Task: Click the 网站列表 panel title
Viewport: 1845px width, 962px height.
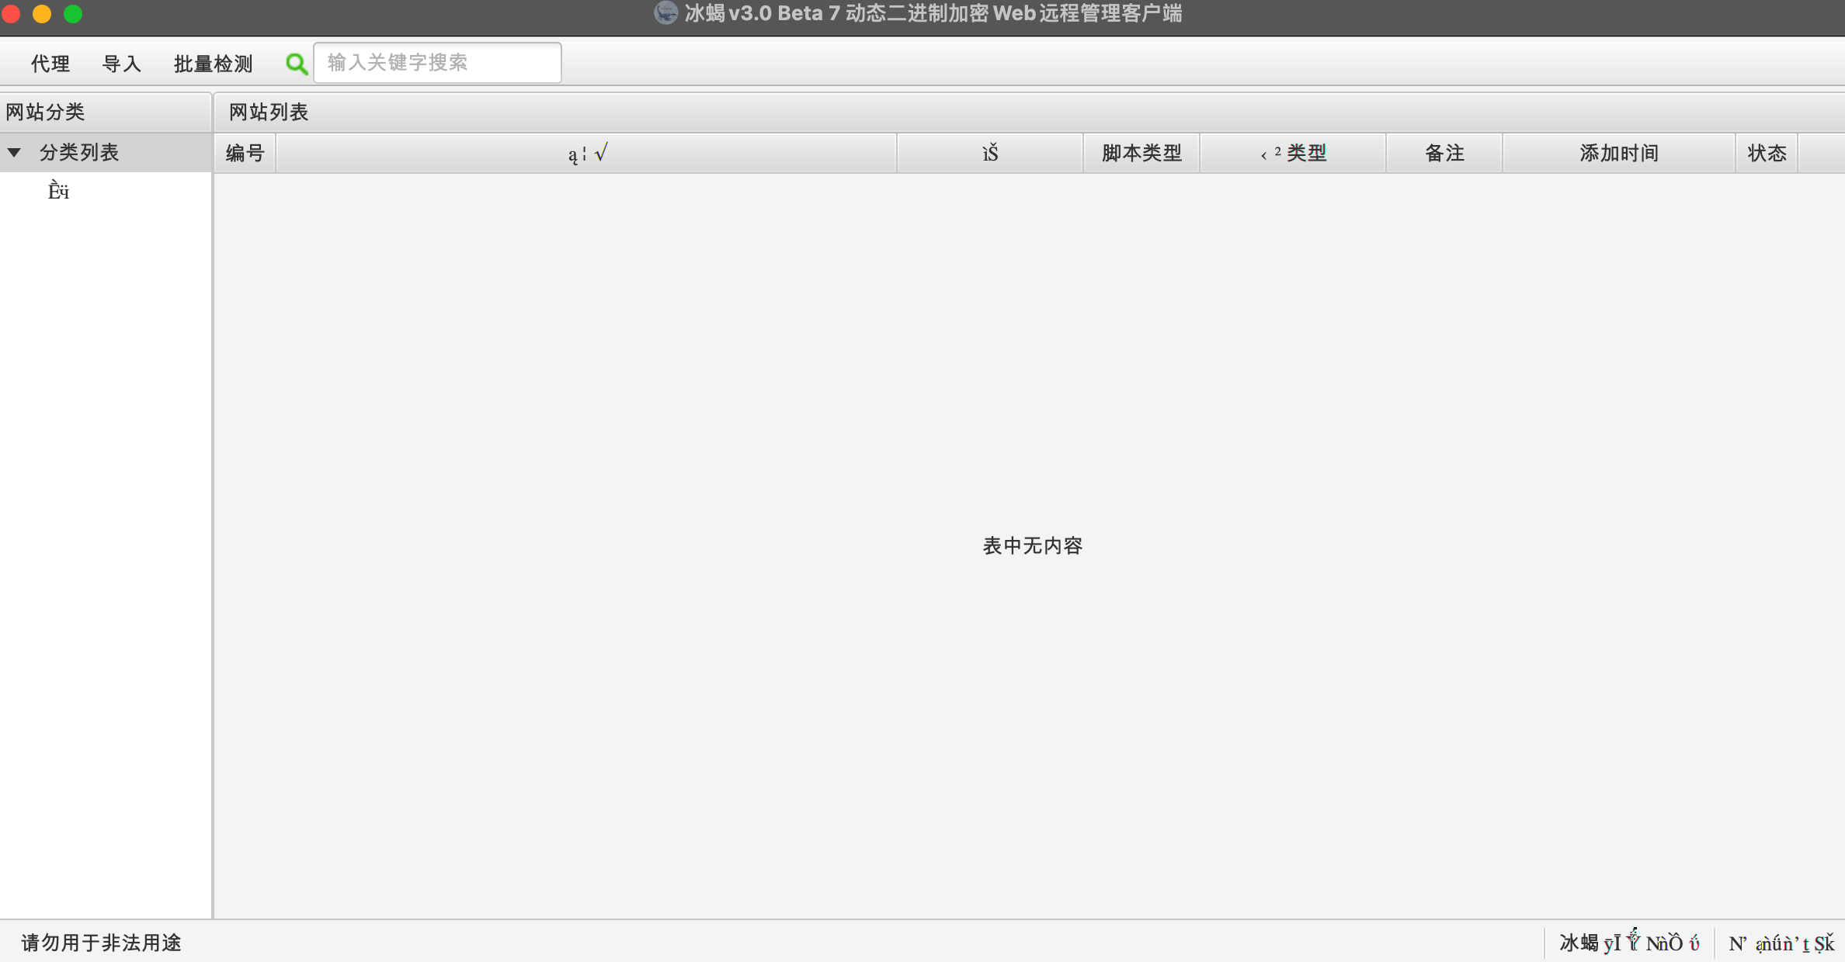Action: [269, 112]
